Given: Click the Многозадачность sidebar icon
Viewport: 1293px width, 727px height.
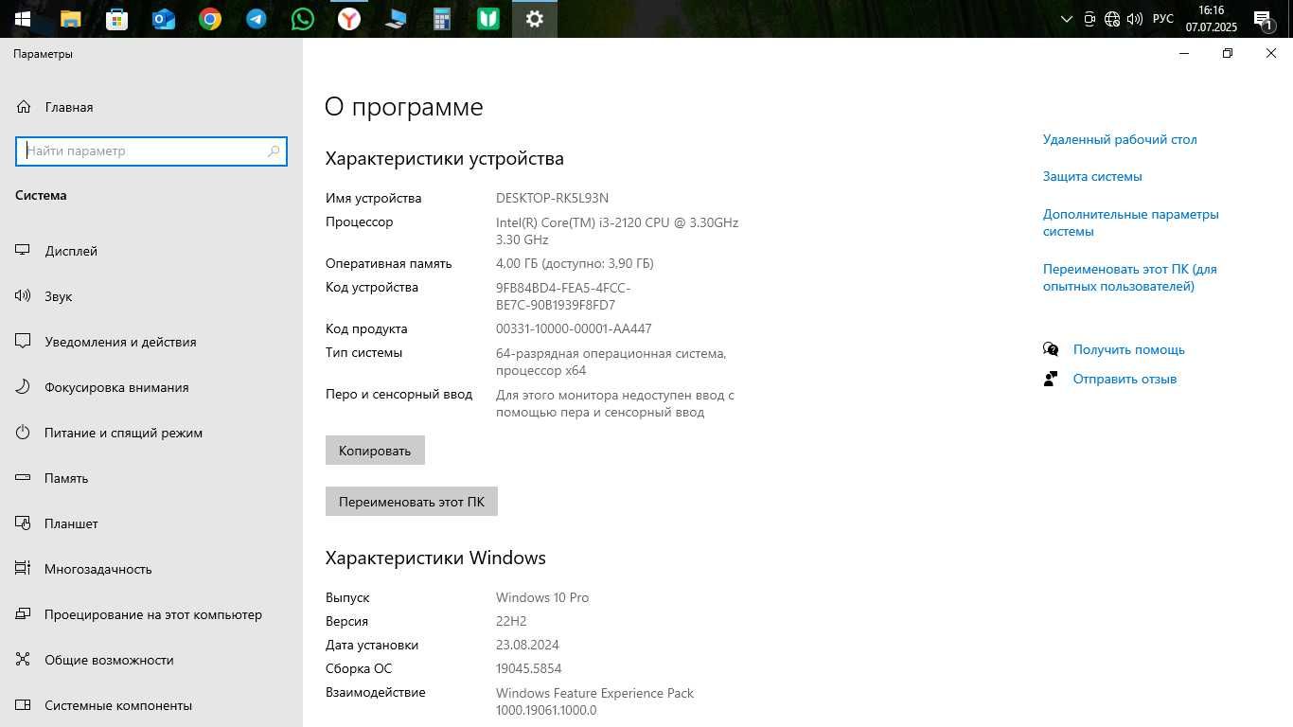Looking at the screenshot, I should (24, 569).
